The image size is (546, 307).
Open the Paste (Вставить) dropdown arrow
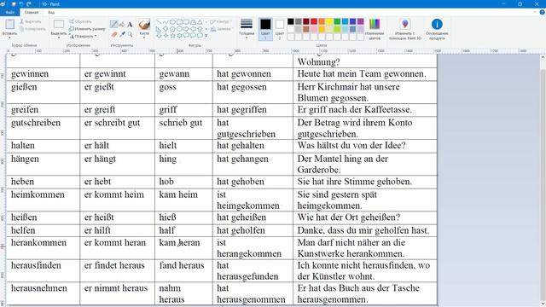(x=9, y=38)
